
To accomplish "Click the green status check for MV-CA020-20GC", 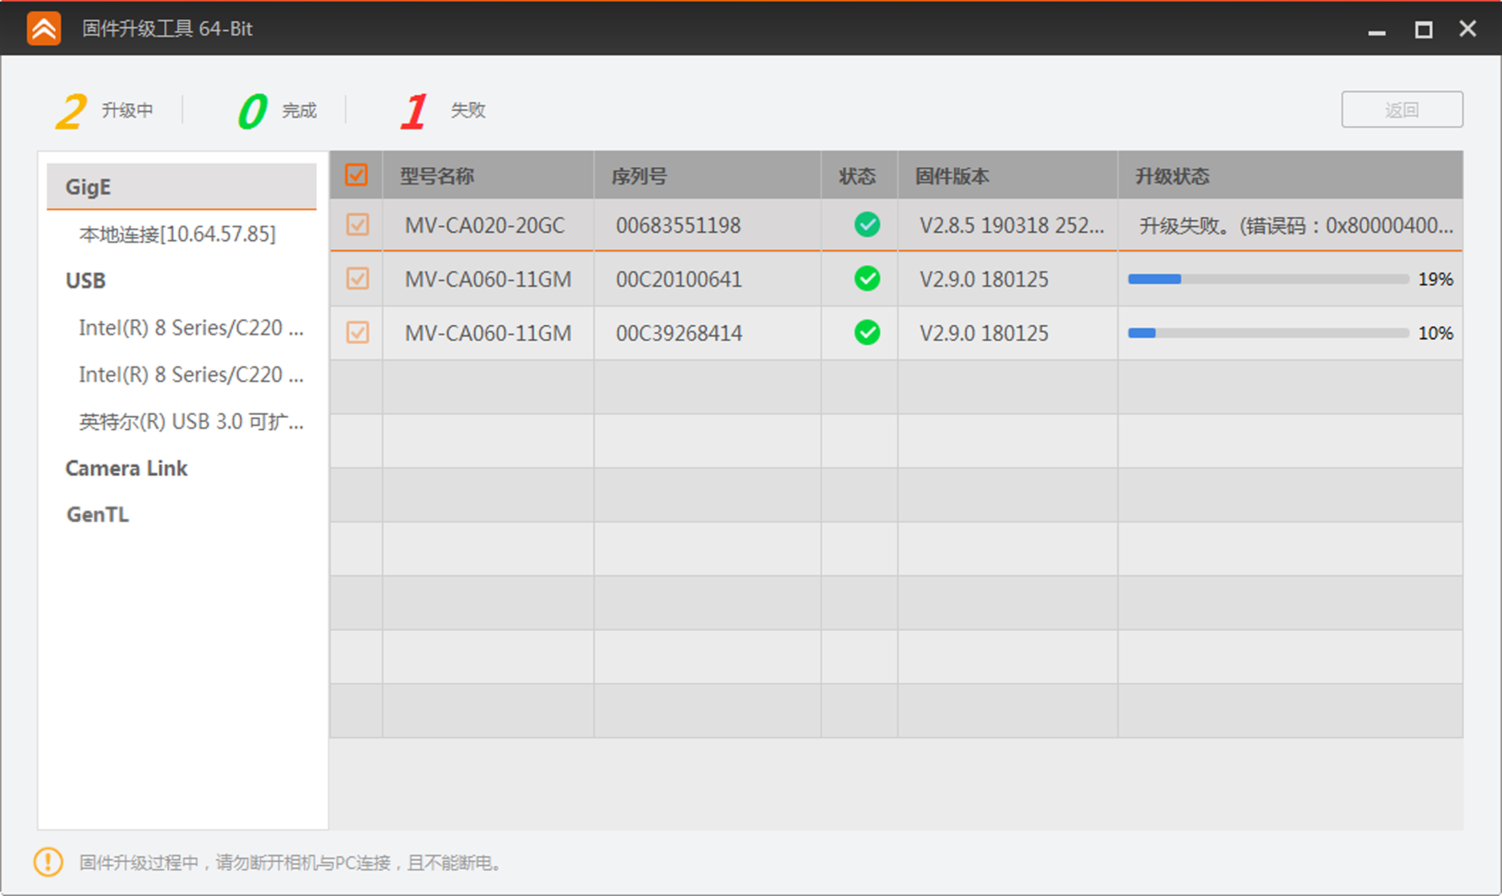I will point(866,225).
